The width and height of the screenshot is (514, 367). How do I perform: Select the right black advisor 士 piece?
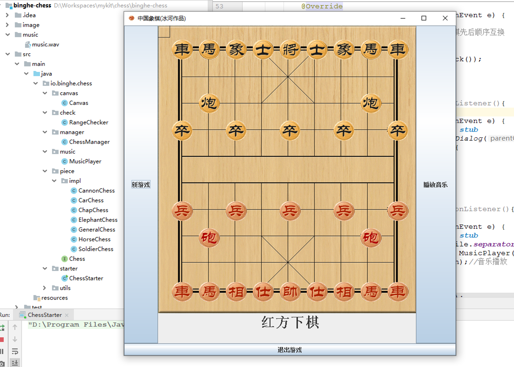coord(317,49)
